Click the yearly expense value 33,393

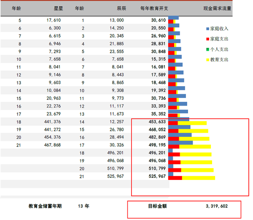tap(159, 106)
